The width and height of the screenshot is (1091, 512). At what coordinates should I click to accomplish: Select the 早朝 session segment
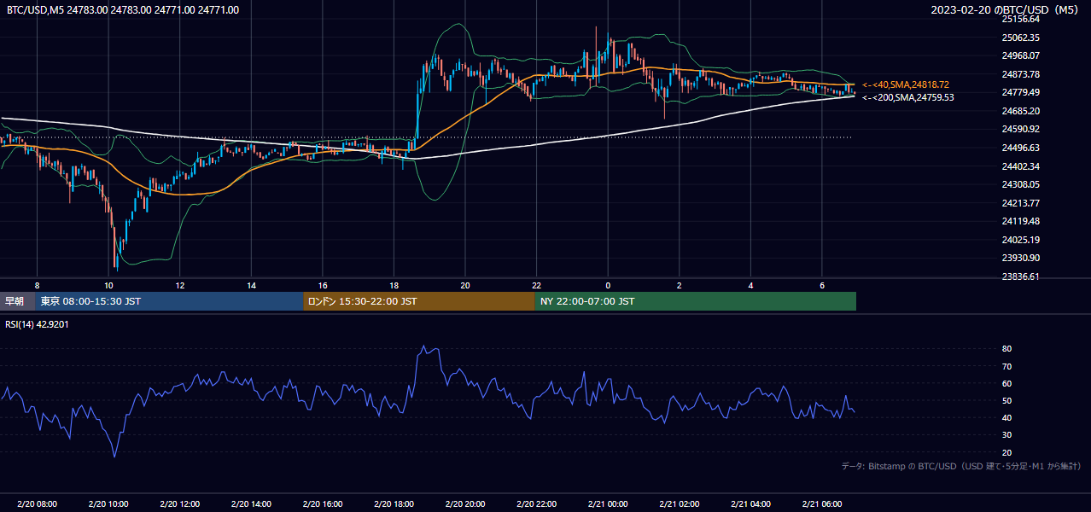click(x=17, y=301)
